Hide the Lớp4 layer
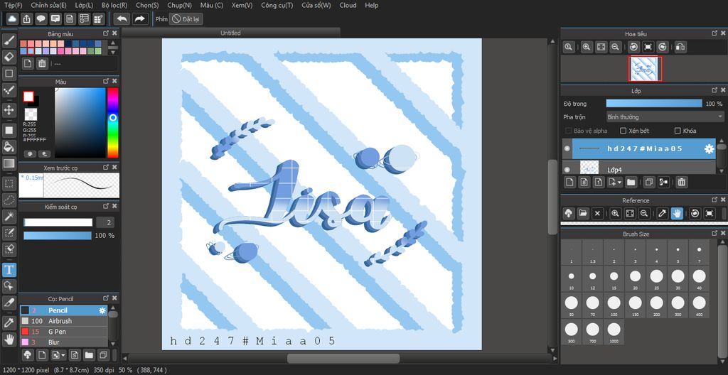 (x=567, y=170)
